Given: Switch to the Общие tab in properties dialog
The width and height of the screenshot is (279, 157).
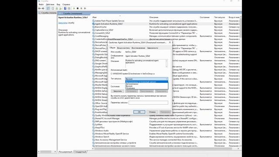Looking at the screenshot, I should 112,48.
